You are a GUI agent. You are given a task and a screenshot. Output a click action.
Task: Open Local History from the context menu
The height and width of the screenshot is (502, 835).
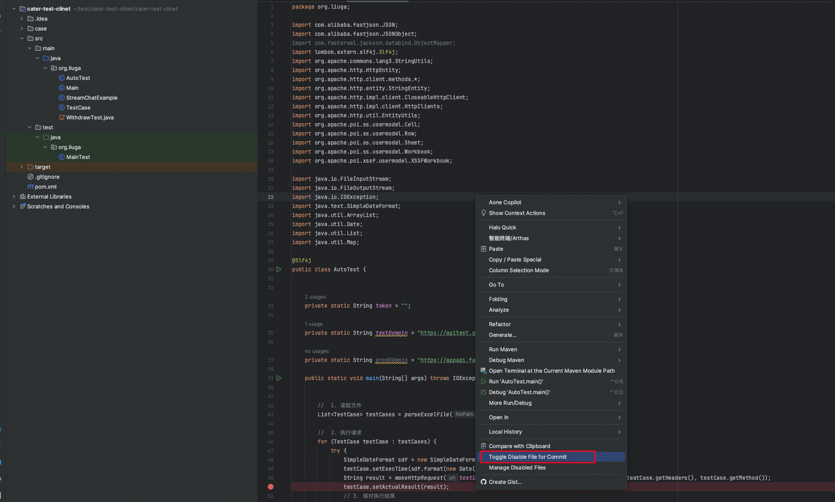[x=505, y=432]
